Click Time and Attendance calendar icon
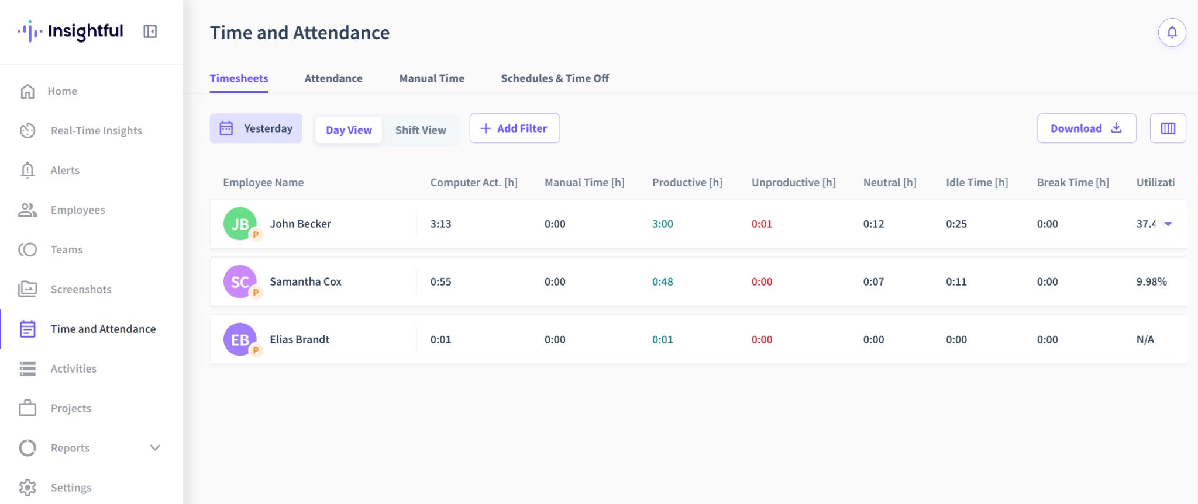Screen dimensions: 1198x504 pos(27,329)
